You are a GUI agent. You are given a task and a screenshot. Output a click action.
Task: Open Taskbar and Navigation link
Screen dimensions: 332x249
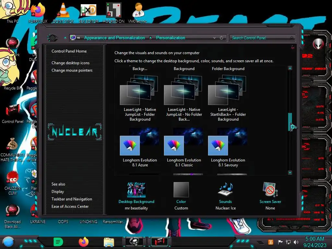click(x=72, y=199)
